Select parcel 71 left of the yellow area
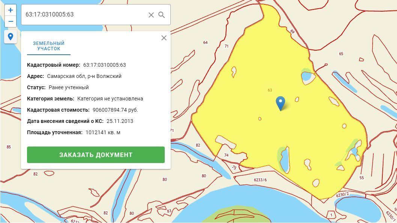 [x=226, y=46]
